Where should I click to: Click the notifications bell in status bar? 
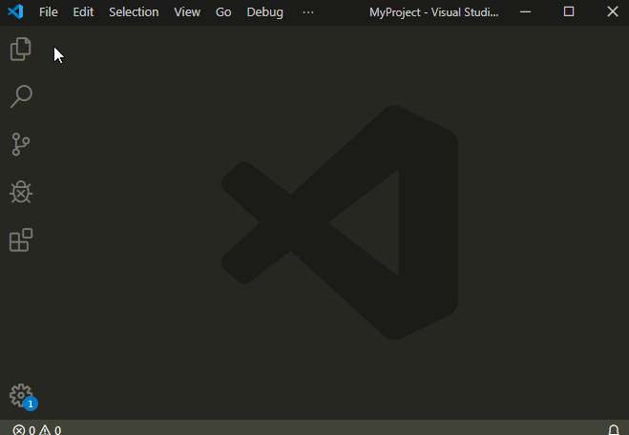pos(614,429)
